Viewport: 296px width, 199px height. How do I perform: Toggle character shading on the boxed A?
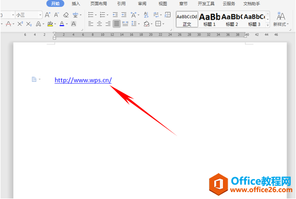pyautogui.click(x=74, y=24)
